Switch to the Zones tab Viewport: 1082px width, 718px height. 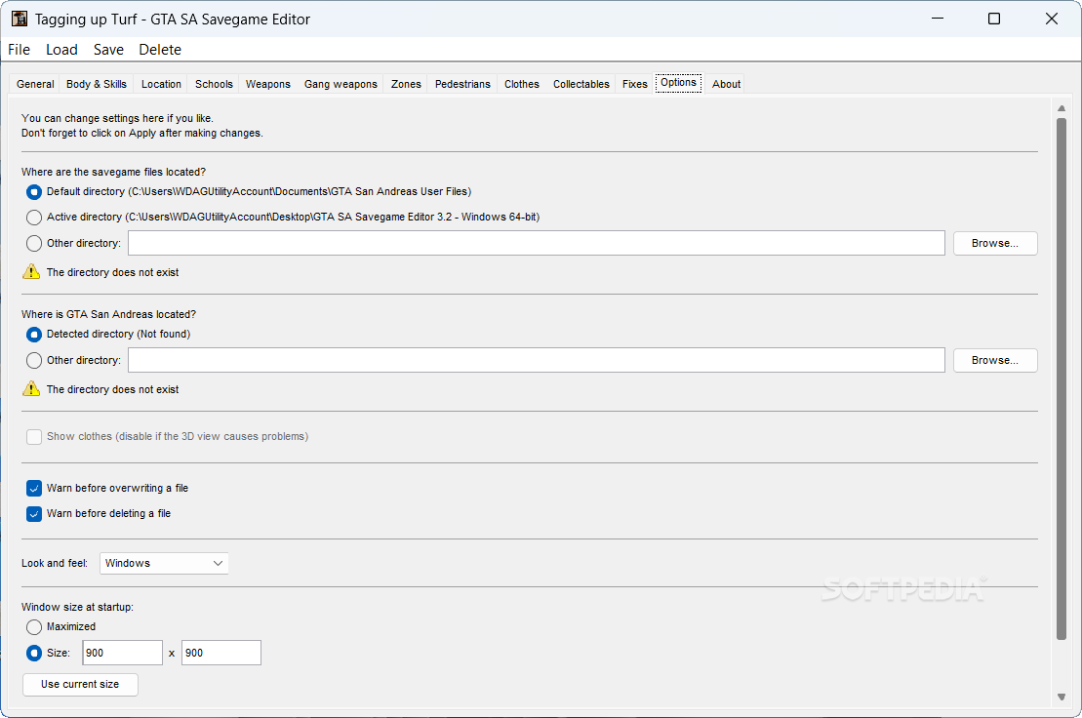(x=406, y=84)
